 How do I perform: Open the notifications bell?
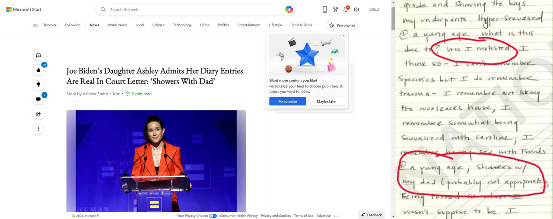pyautogui.click(x=346, y=9)
